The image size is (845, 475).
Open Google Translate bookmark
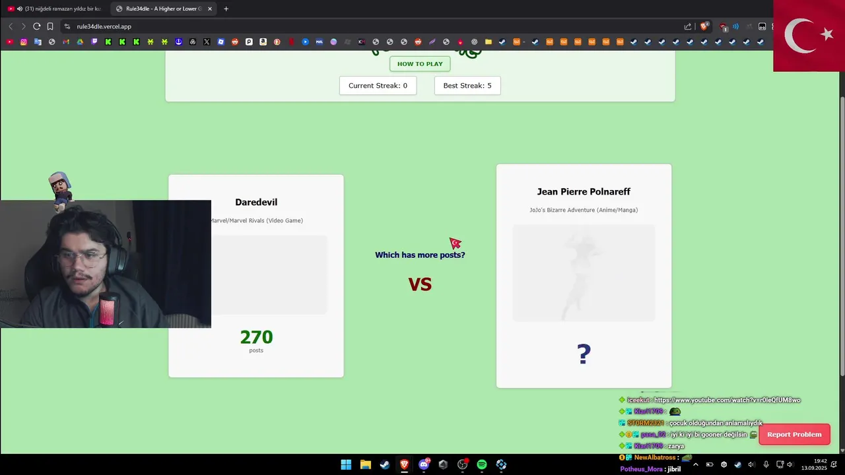tap(38, 42)
